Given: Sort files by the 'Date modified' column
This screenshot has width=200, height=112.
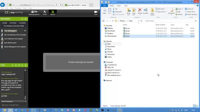Looking at the screenshot, I should (160, 25).
